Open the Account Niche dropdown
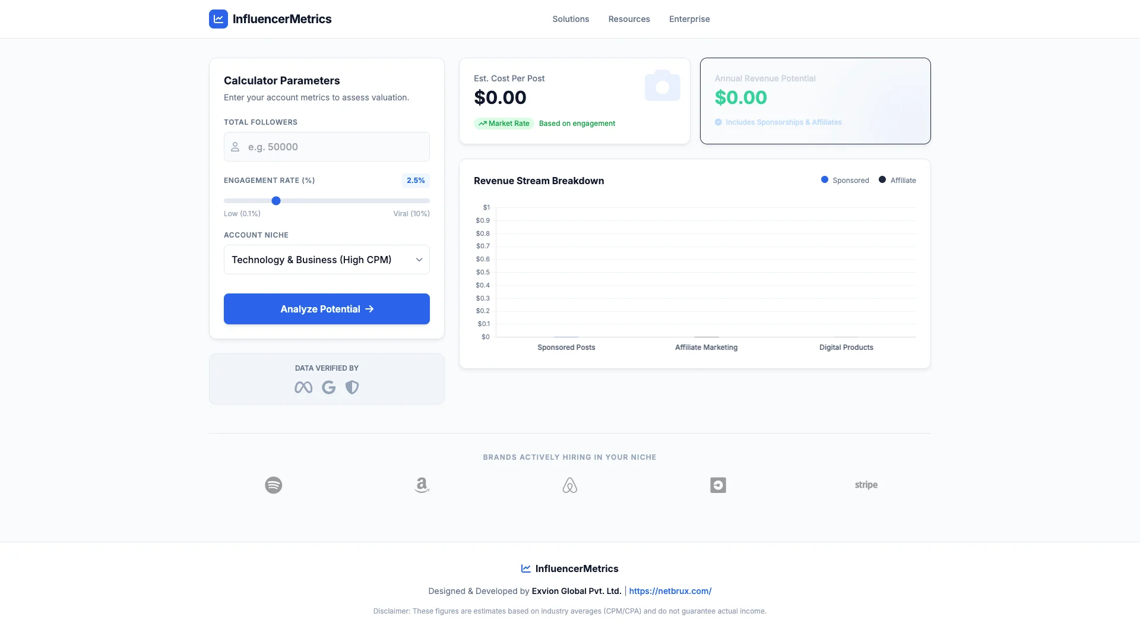 coord(327,260)
